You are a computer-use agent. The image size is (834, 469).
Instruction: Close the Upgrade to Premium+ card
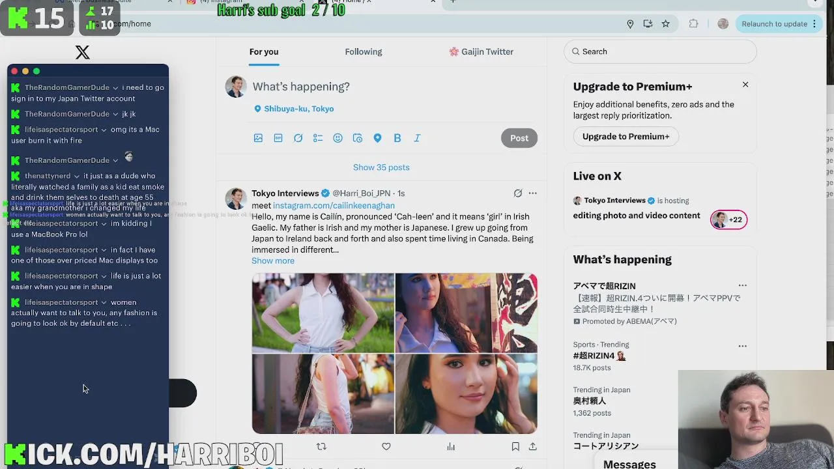(x=745, y=85)
